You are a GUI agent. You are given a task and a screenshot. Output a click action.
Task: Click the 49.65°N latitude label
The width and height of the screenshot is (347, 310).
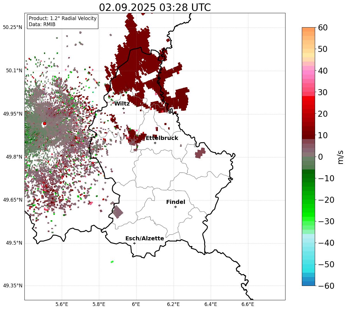pyautogui.click(x=13, y=200)
